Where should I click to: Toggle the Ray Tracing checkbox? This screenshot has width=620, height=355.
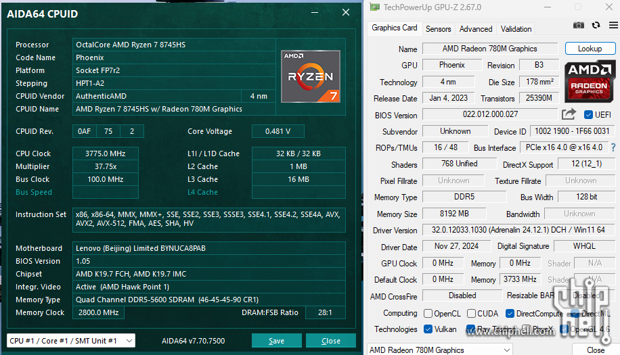pyautogui.click(x=470, y=329)
